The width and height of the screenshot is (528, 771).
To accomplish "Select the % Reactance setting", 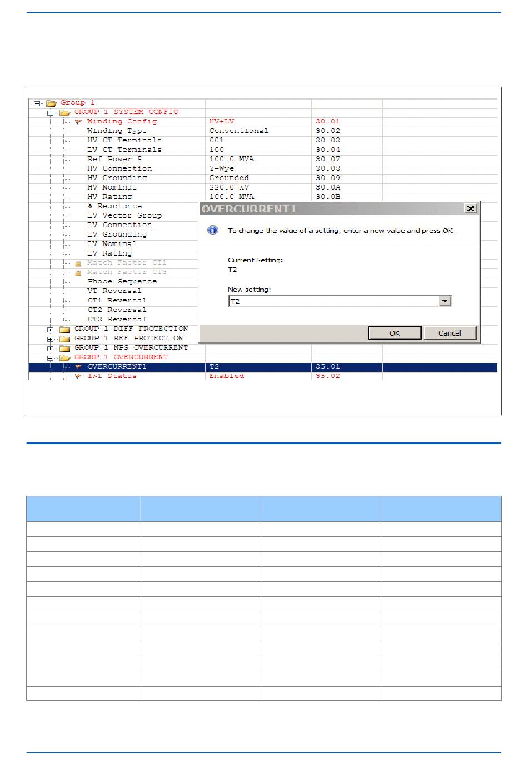I will pos(114,206).
